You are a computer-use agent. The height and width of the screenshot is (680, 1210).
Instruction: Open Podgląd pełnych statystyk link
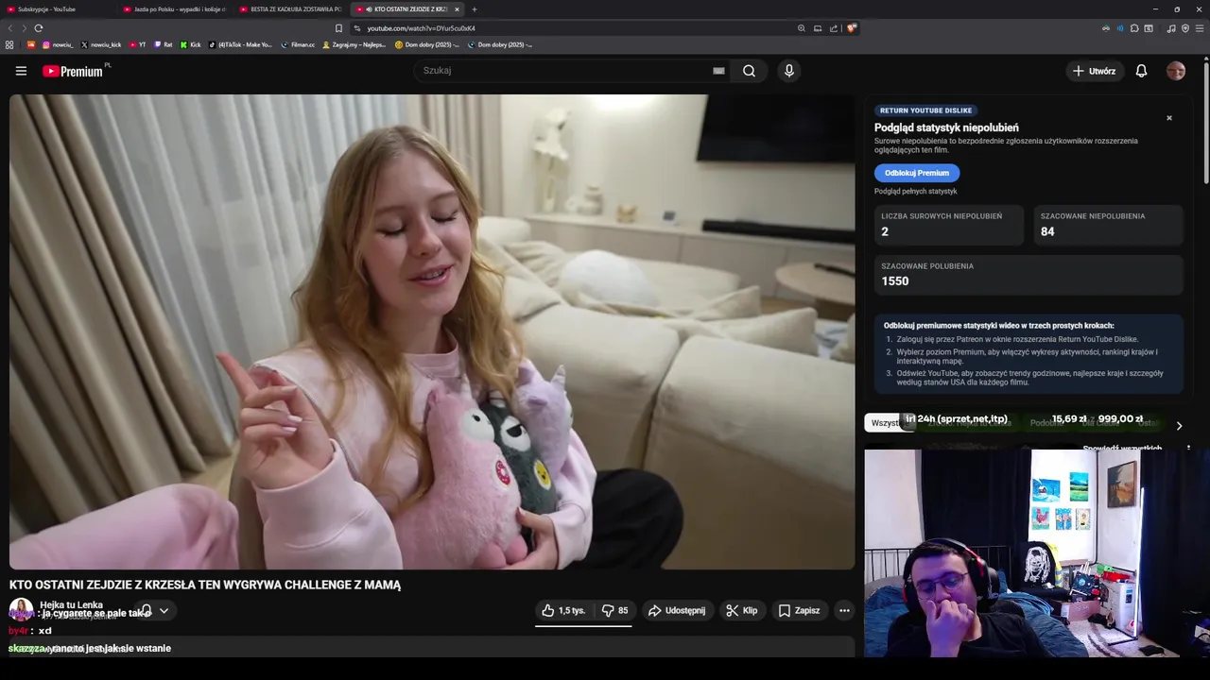(915, 192)
